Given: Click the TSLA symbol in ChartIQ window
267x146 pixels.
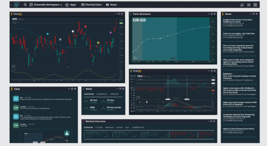Looking at the screenshot, I should pyautogui.click(x=140, y=76).
